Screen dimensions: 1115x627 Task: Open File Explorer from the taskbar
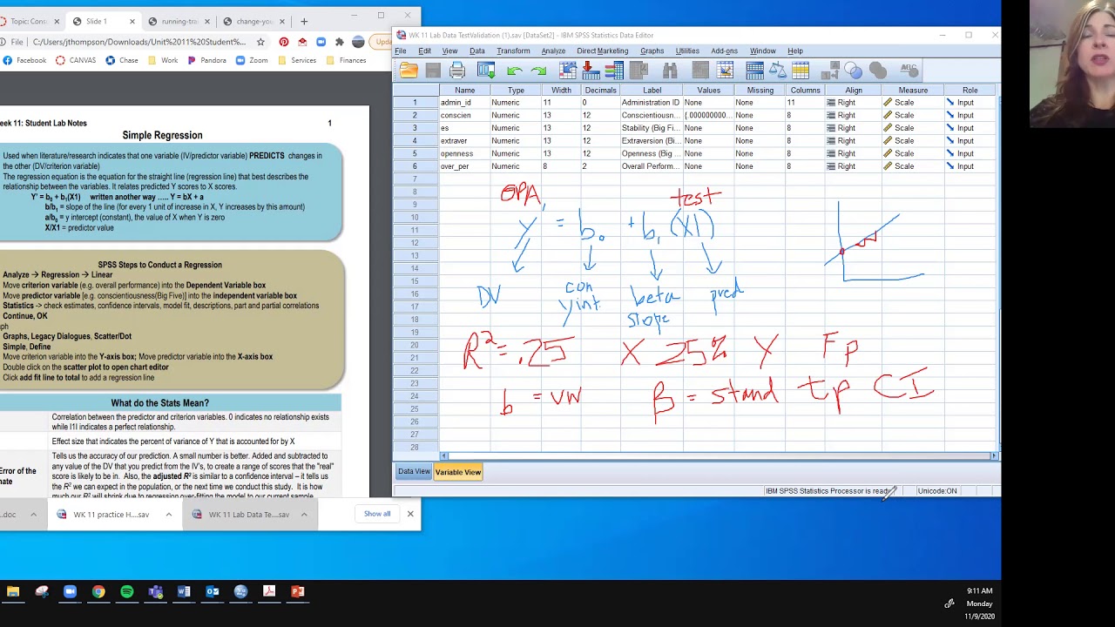[x=13, y=592]
